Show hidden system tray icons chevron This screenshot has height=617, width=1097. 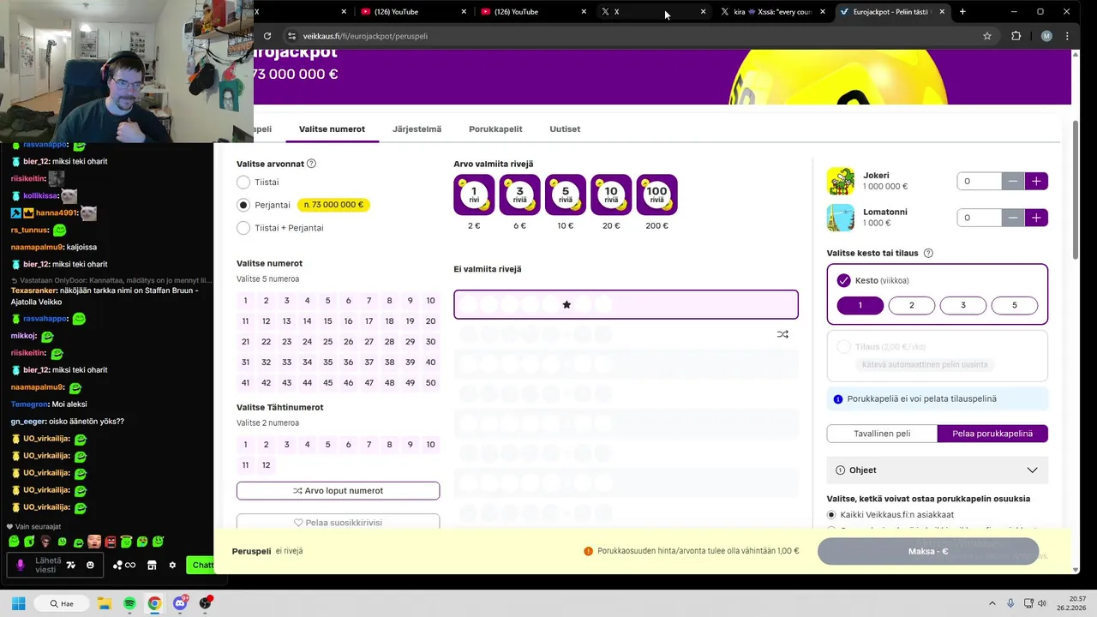992,603
